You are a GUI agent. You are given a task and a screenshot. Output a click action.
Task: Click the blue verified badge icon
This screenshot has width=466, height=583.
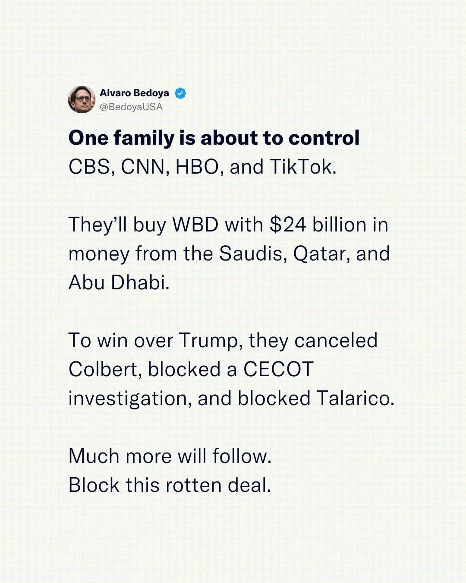[180, 93]
